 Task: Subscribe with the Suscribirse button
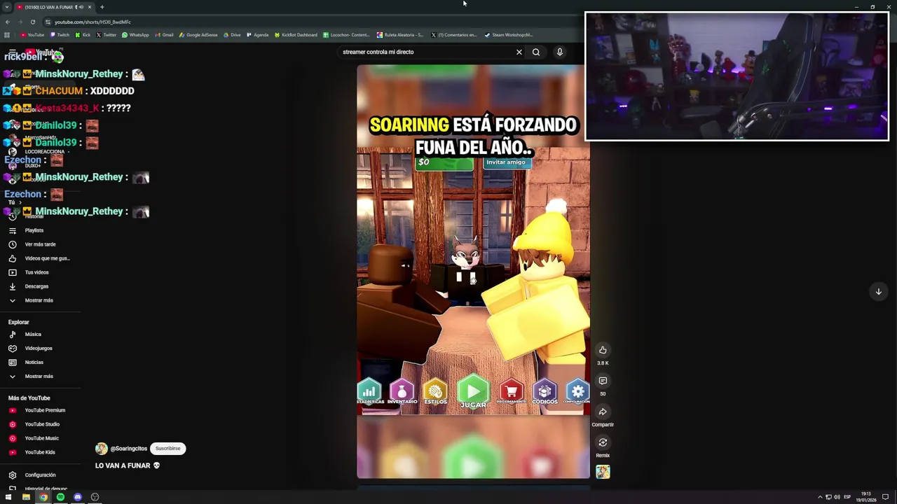[x=167, y=449]
